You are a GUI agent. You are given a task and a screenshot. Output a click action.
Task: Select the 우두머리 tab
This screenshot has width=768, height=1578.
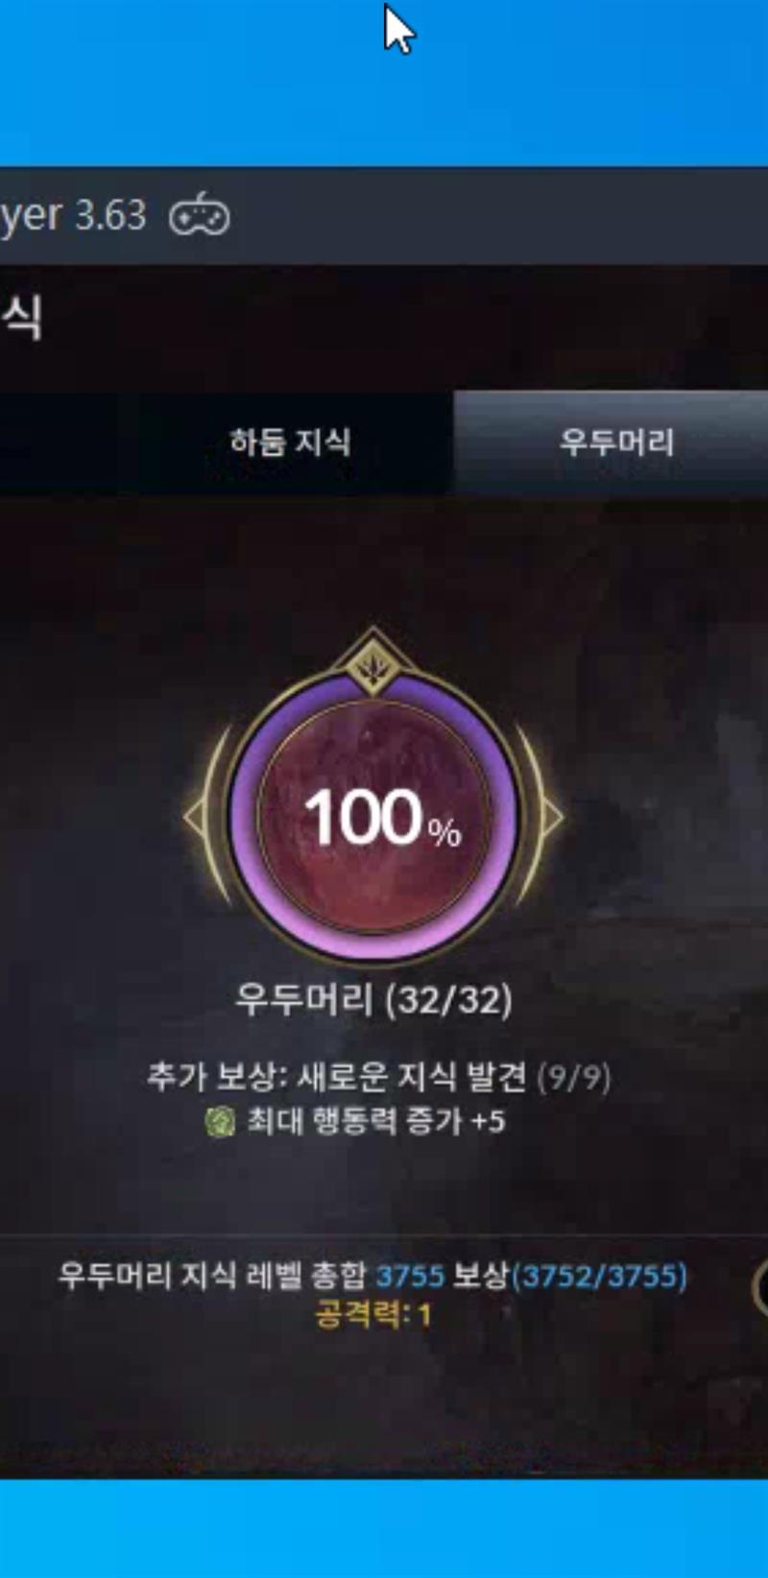pos(616,442)
